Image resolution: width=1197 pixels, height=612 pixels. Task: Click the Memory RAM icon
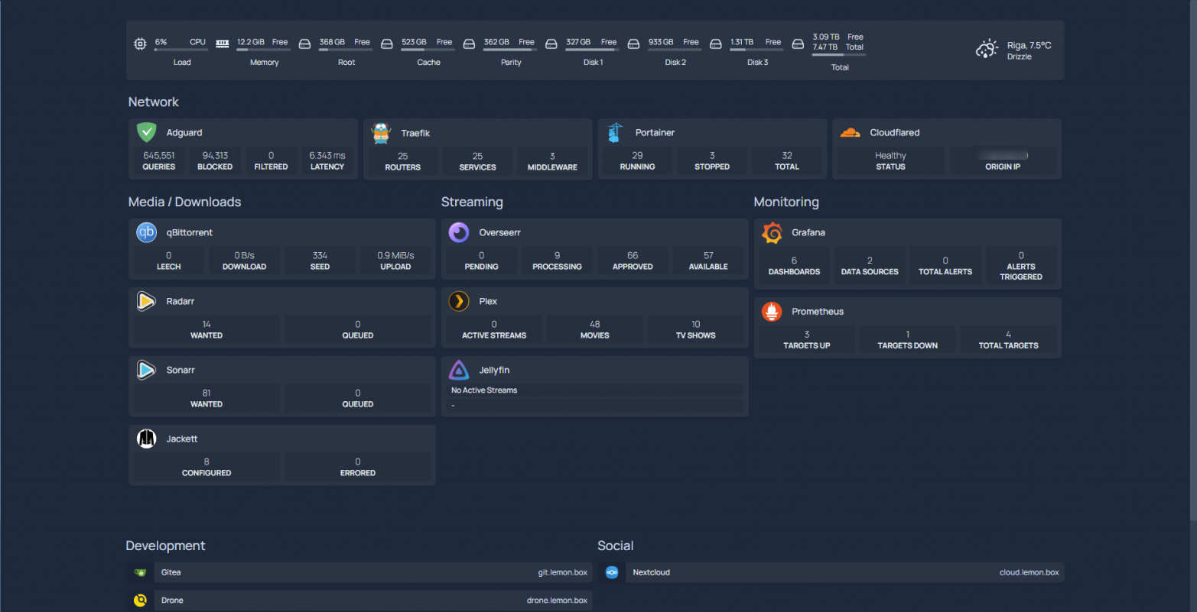click(223, 44)
